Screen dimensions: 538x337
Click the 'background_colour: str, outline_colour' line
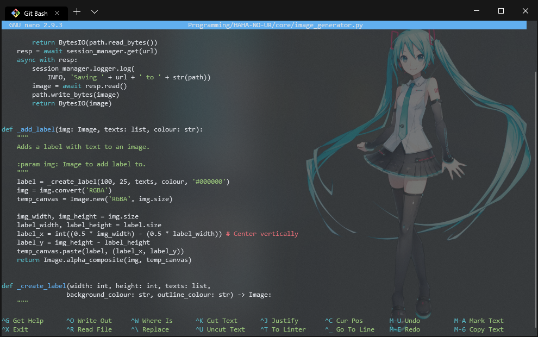click(x=169, y=295)
